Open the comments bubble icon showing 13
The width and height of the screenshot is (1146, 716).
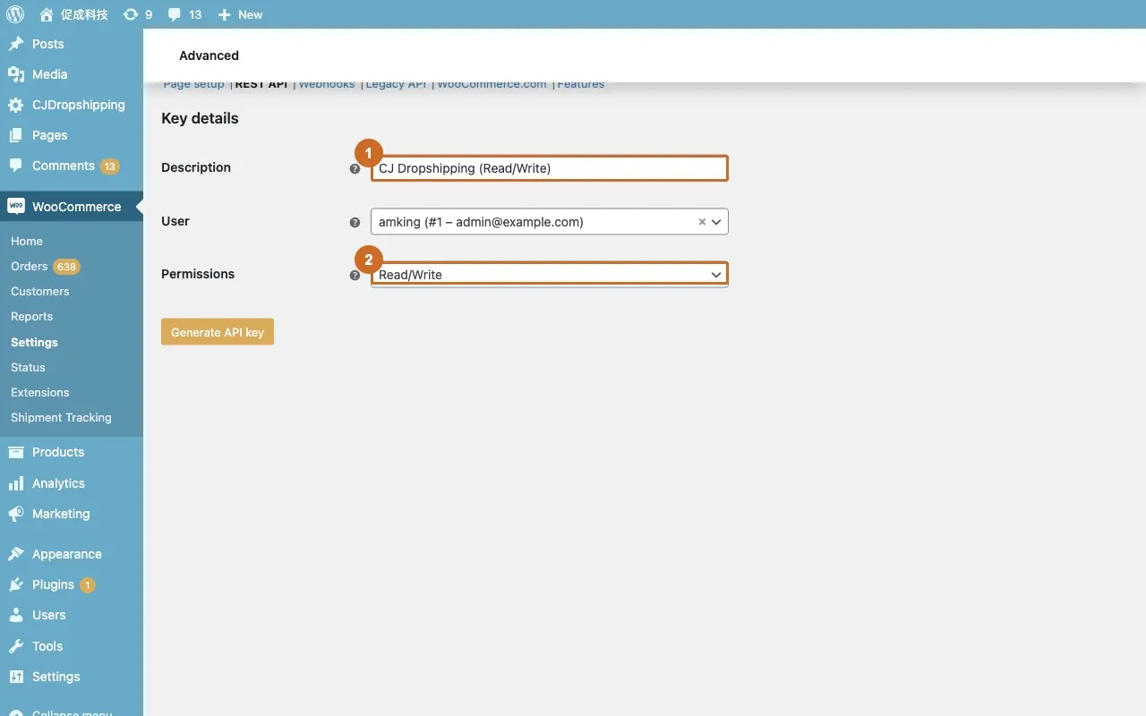[x=175, y=14]
